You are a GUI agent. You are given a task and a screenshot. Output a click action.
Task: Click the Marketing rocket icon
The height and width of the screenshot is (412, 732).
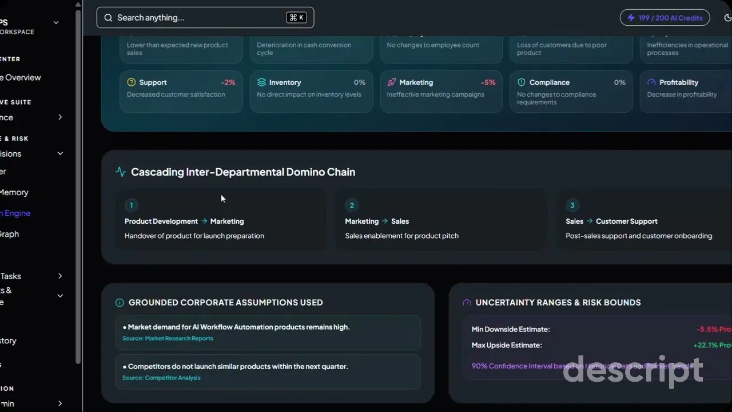(391, 82)
